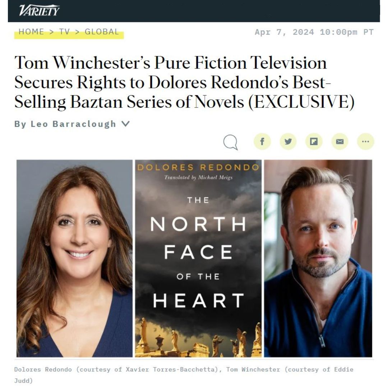
Task: Open the GLOBAL breadcrumb section
Action: point(102,32)
